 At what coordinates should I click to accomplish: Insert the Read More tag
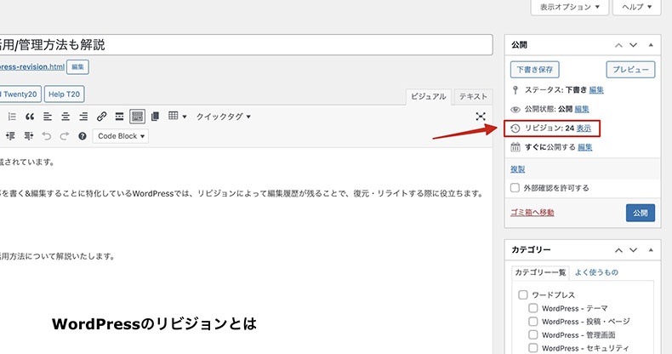120,117
